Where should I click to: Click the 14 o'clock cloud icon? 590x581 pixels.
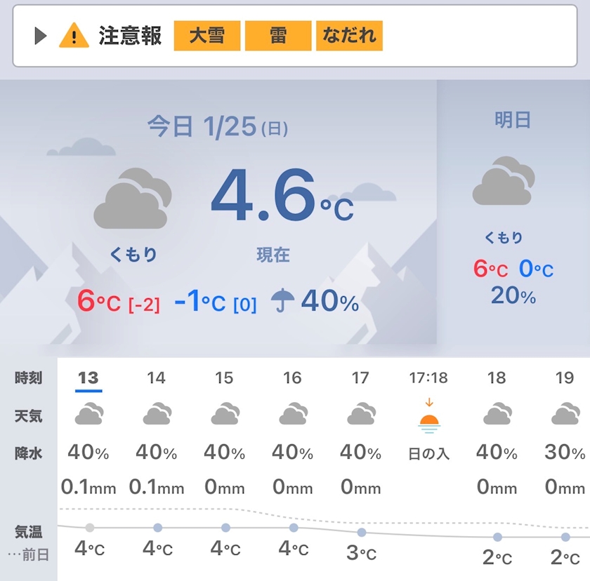[x=157, y=414]
